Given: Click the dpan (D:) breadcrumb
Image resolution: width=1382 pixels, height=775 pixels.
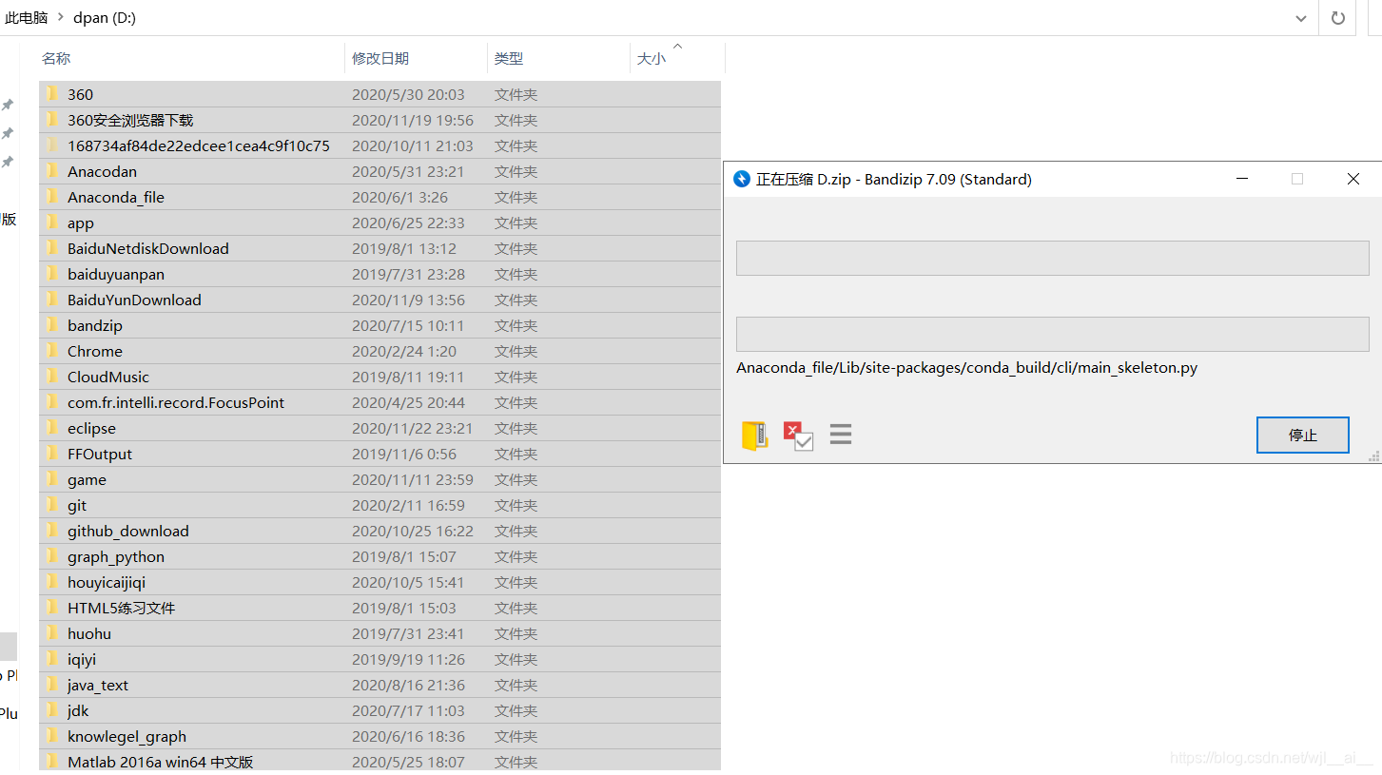Looking at the screenshot, I should [105, 17].
